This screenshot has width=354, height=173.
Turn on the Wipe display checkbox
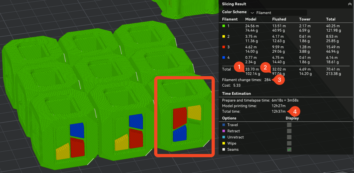point(289,143)
